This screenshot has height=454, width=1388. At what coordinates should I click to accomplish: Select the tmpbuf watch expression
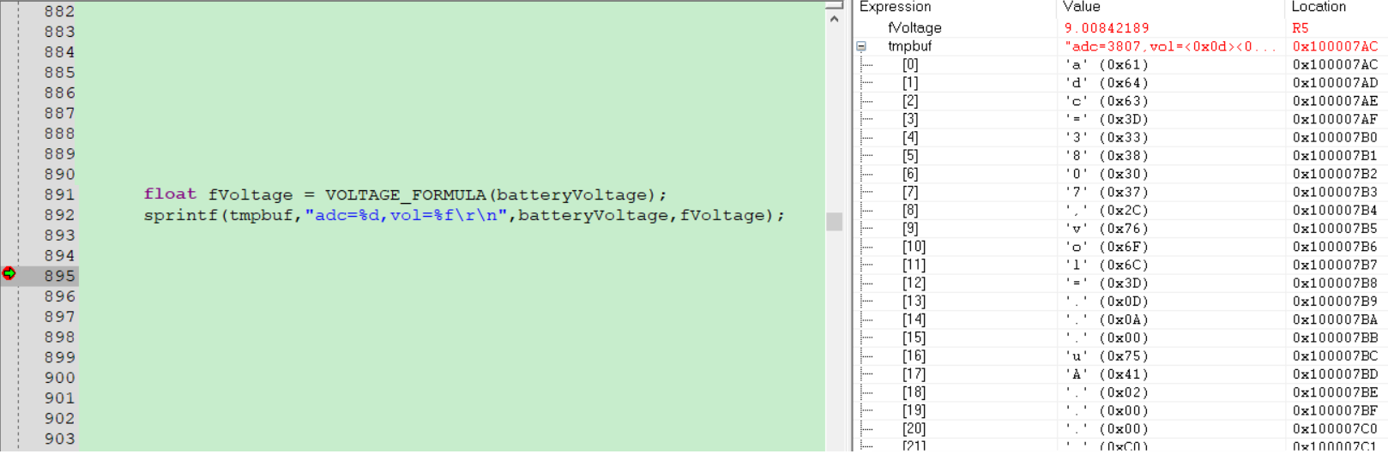point(909,46)
